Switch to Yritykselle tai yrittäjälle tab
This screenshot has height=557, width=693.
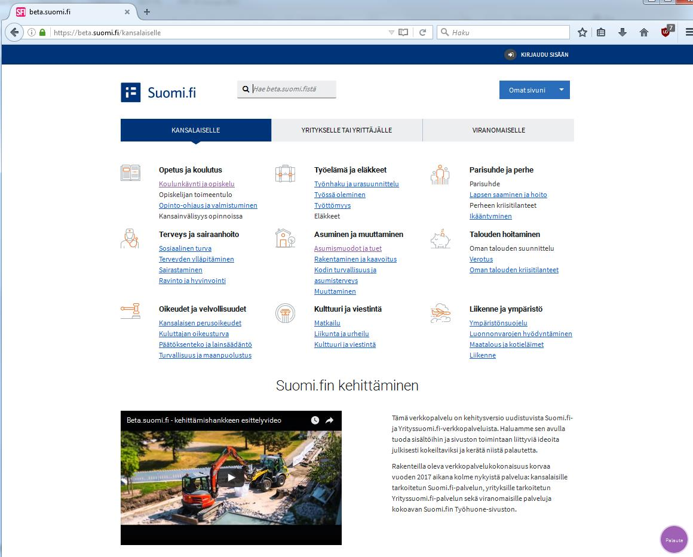pyautogui.click(x=347, y=130)
